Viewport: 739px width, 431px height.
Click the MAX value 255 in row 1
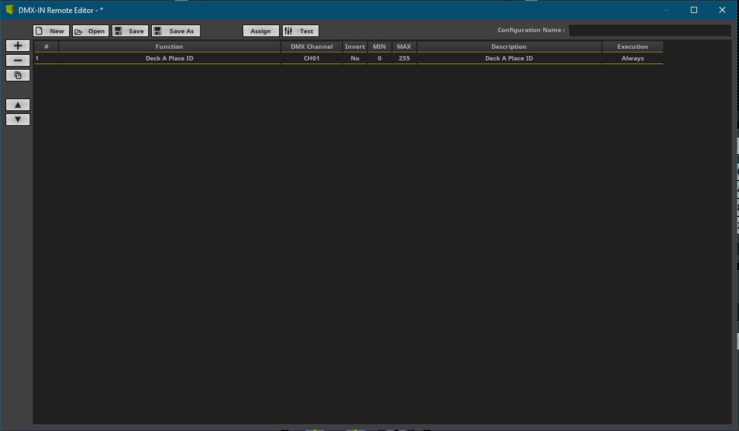click(x=404, y=58)
